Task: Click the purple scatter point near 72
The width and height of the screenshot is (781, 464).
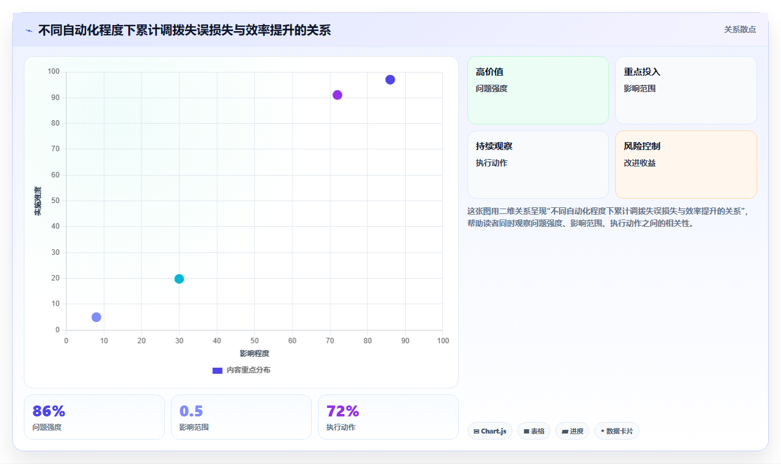Action: pyautogui.click(x=337, y=95)
